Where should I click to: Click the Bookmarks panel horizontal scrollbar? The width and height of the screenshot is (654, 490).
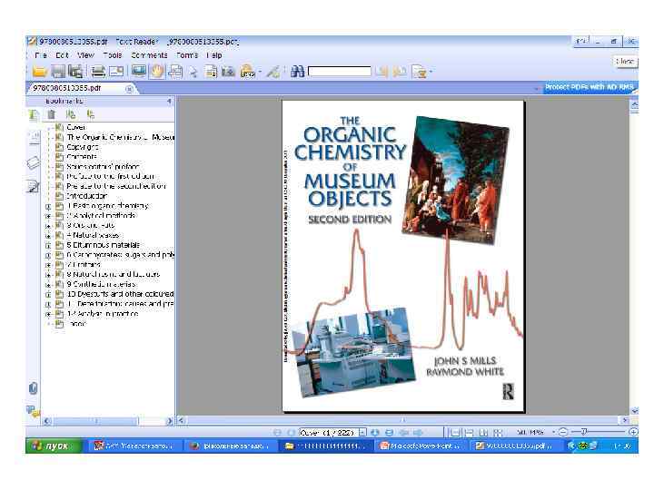108,421
